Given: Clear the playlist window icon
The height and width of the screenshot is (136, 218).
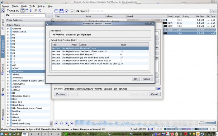Looking at the screenshot, I should [56, 11].
